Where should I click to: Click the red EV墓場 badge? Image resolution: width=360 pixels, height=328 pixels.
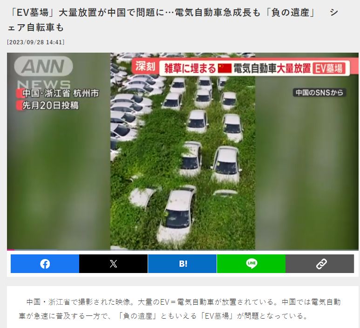point(329,68)
